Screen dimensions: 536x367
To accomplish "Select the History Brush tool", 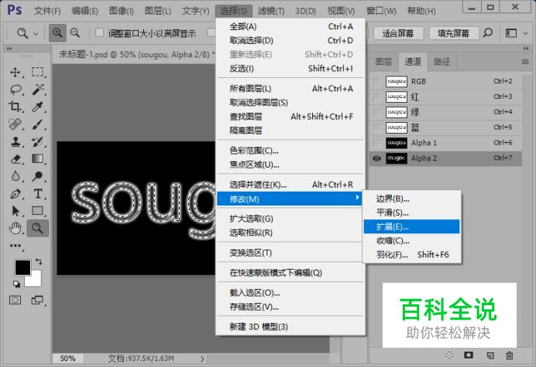I will tap(38, 141).
